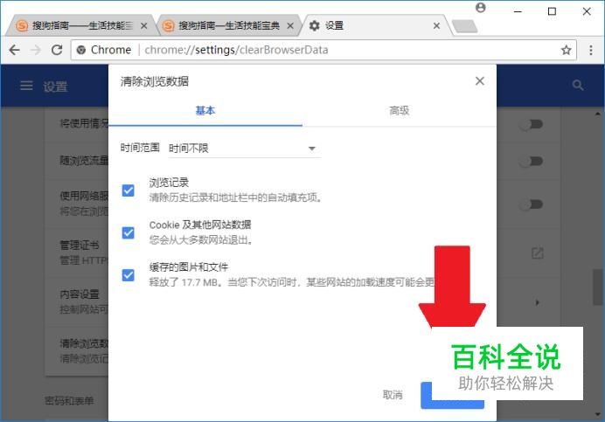The height and width of the screenshot is (422, 605).
Task: Close the second 搜狗指南 tab
Action: click(290, 26)
